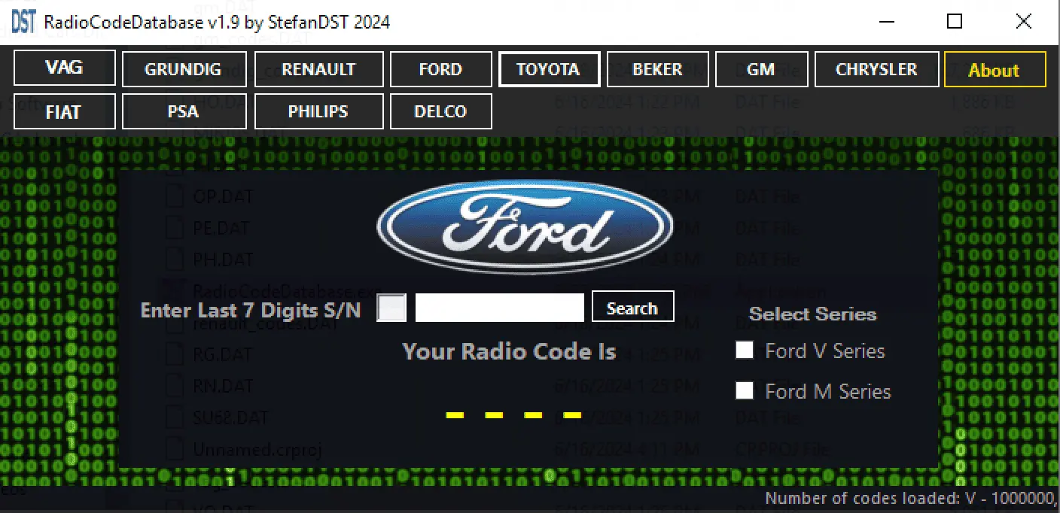1060x513 pixels.
Task: Click the 'Your Radio Code Is' label
Action: pos(510,351)
